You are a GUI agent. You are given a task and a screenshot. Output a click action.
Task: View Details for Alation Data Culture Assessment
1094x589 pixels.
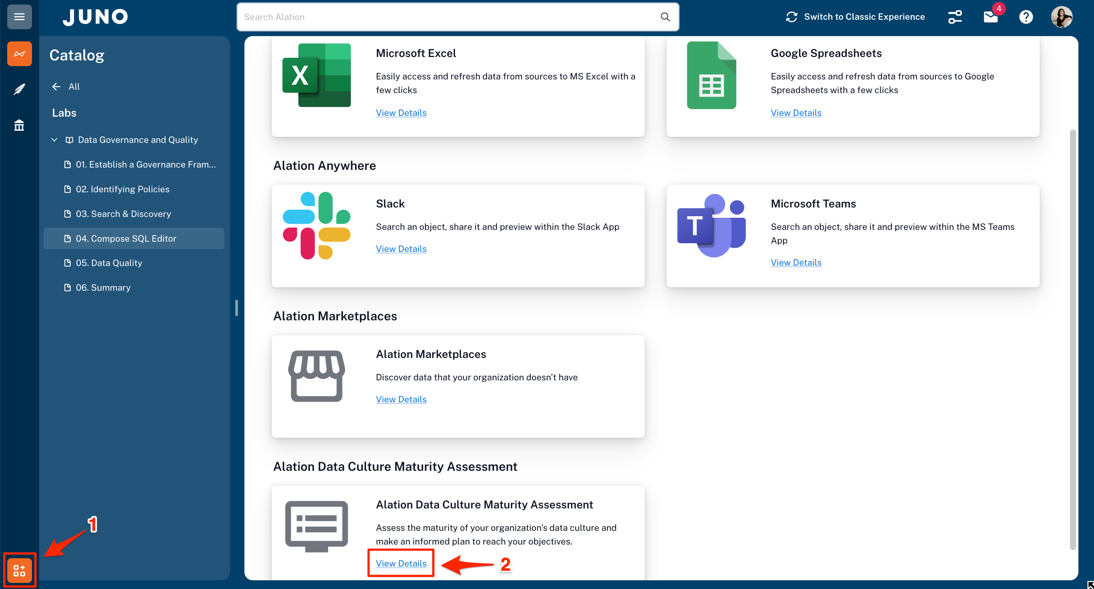coord(401,563)
